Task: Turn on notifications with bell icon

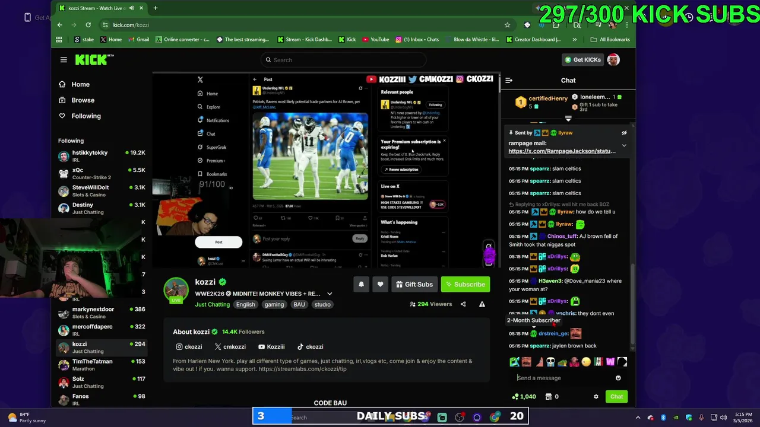Action: tap(361, 285)
